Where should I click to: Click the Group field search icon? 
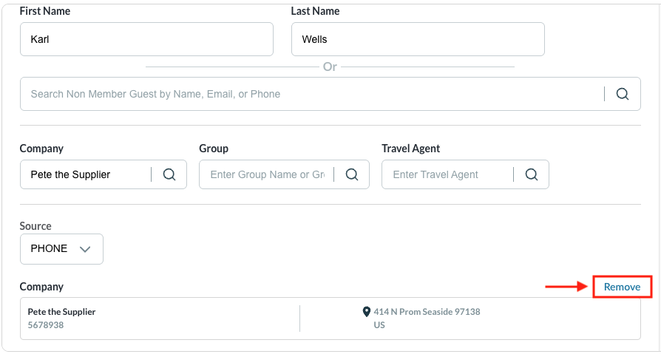[x=352, y=174]
